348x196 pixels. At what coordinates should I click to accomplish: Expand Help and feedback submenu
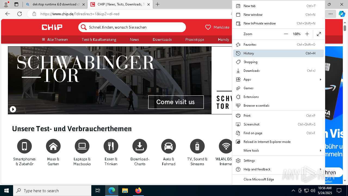(x=321, y=169)
